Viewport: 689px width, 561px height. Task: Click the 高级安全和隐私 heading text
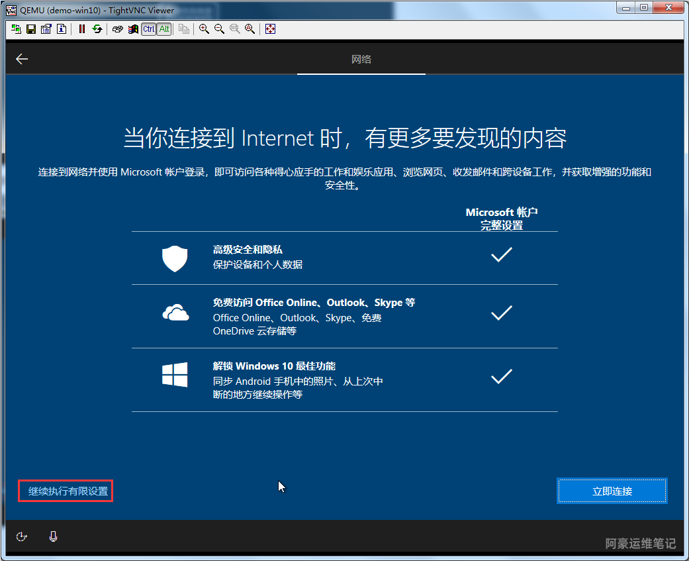coord(248,250)
